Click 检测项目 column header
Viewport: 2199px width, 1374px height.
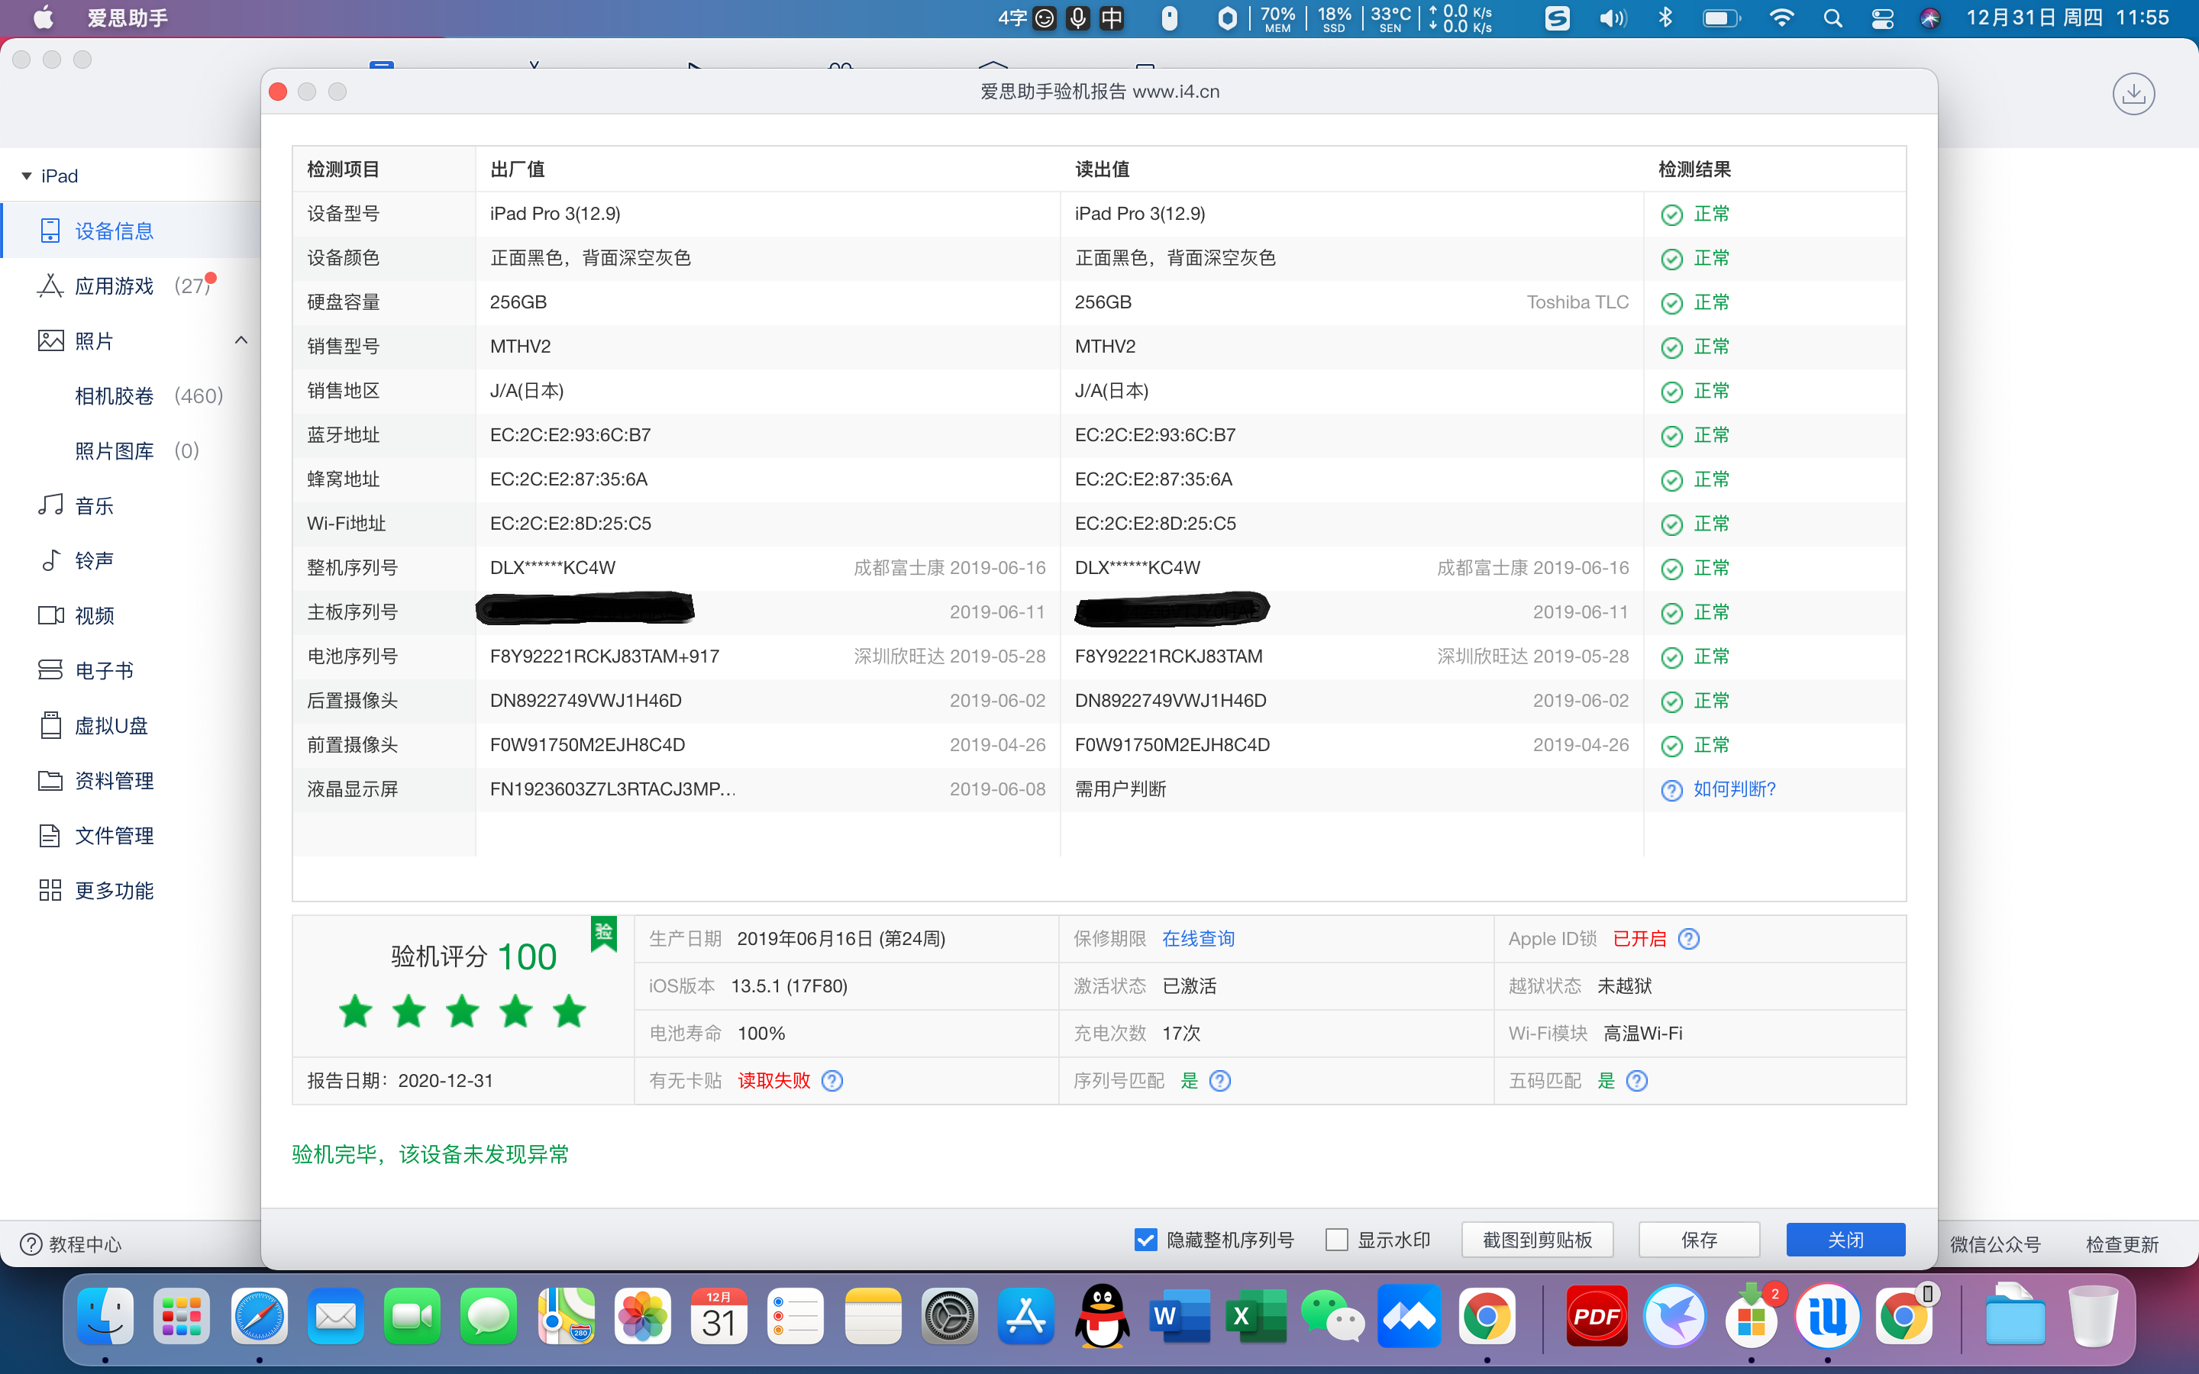(x=344, y=169)
